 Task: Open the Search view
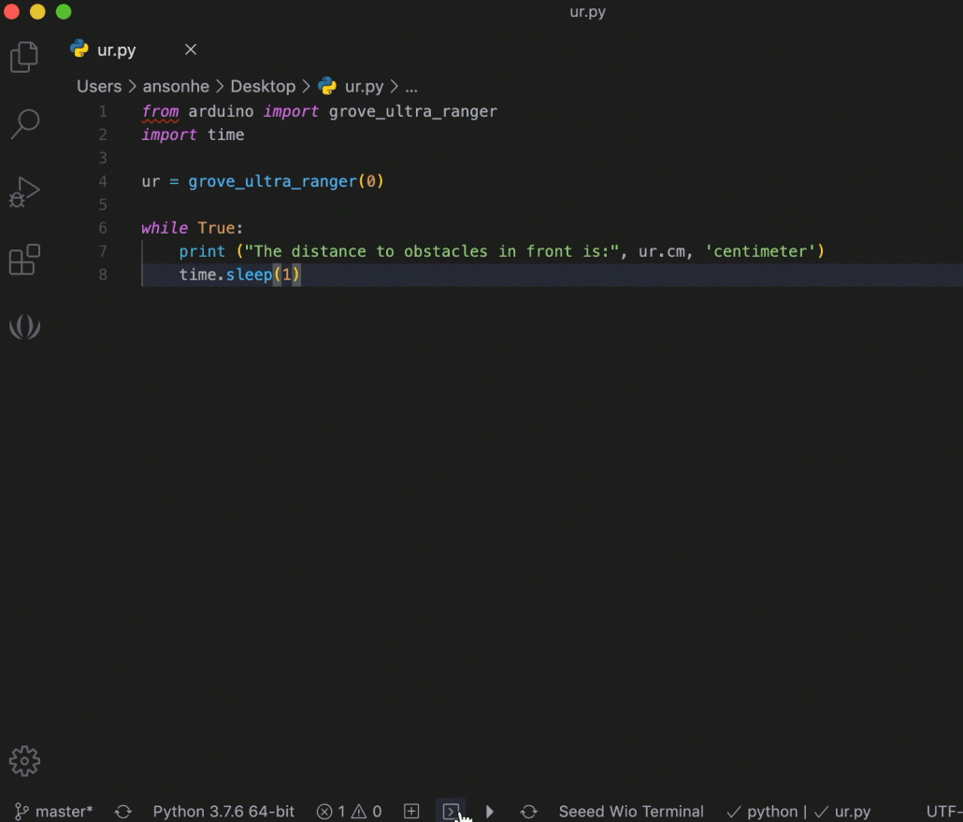pos(24,122)
